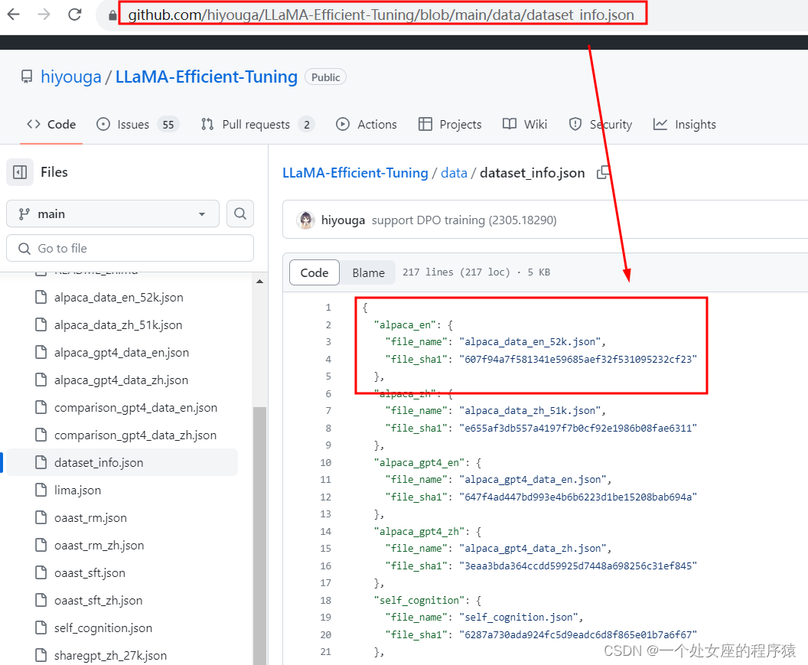808x665 pixels.
Task: Switch to the Actions tab
Action: [x=367, y=124]
